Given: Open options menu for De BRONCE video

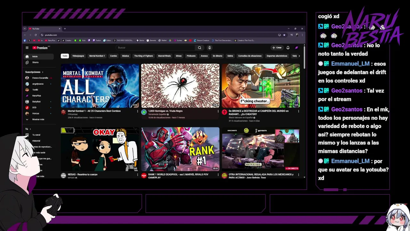Looking at the screenshot, I should (x=299, y=111).
